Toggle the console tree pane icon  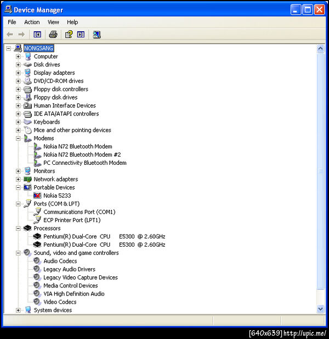click(x=37, y=35)
